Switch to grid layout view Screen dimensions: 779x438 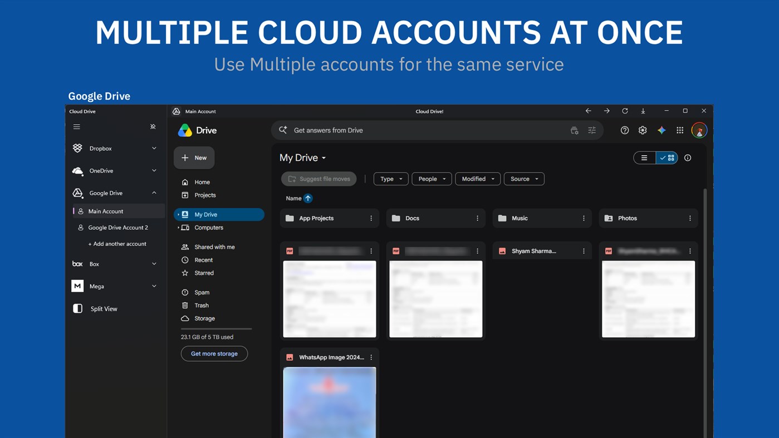pos(667,158)
